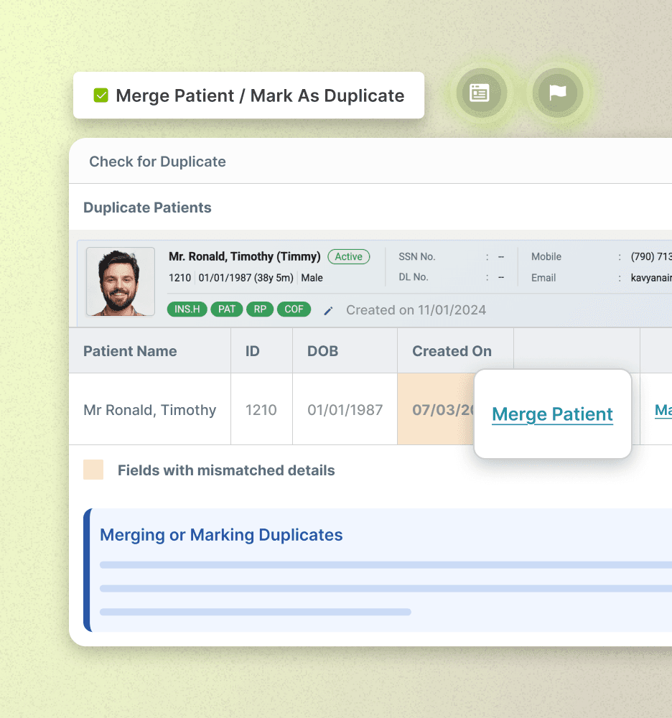Click ID cell 1210 in the table
This screenshot has height=718, width=672.
coord(261,410)
